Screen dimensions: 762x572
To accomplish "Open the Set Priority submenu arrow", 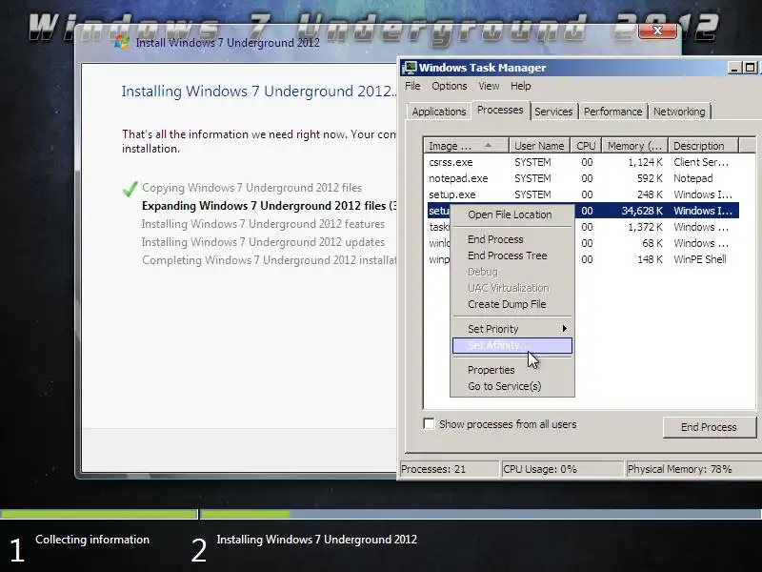I will [x=564, y=329].
